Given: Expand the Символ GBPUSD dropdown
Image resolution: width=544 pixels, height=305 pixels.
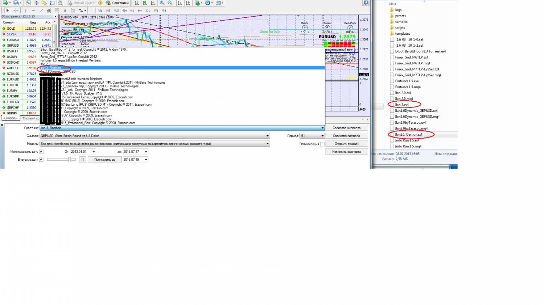Looking at the screenshot, I should [268, 136].
